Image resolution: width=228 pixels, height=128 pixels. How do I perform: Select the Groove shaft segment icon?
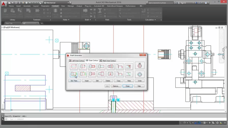[x=110, y=67]
